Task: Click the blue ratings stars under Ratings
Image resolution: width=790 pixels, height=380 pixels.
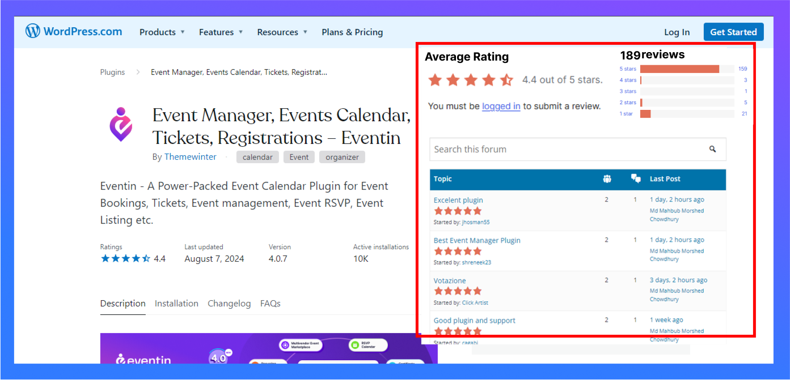Action: pos(125,259)
